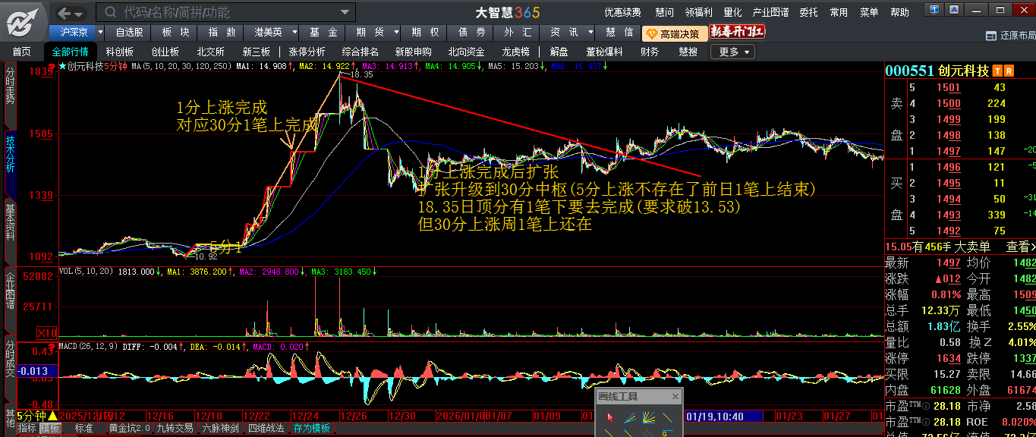Click the orange T badge beside 创元科技
This screenshot has height=437, width=1036.
point(997,71)
